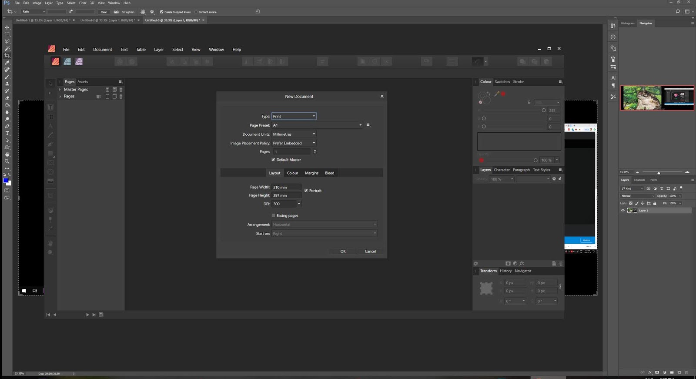696x379 pixels.
Task: Select the Rectangular Marquee tool
Action: (7, 34)
